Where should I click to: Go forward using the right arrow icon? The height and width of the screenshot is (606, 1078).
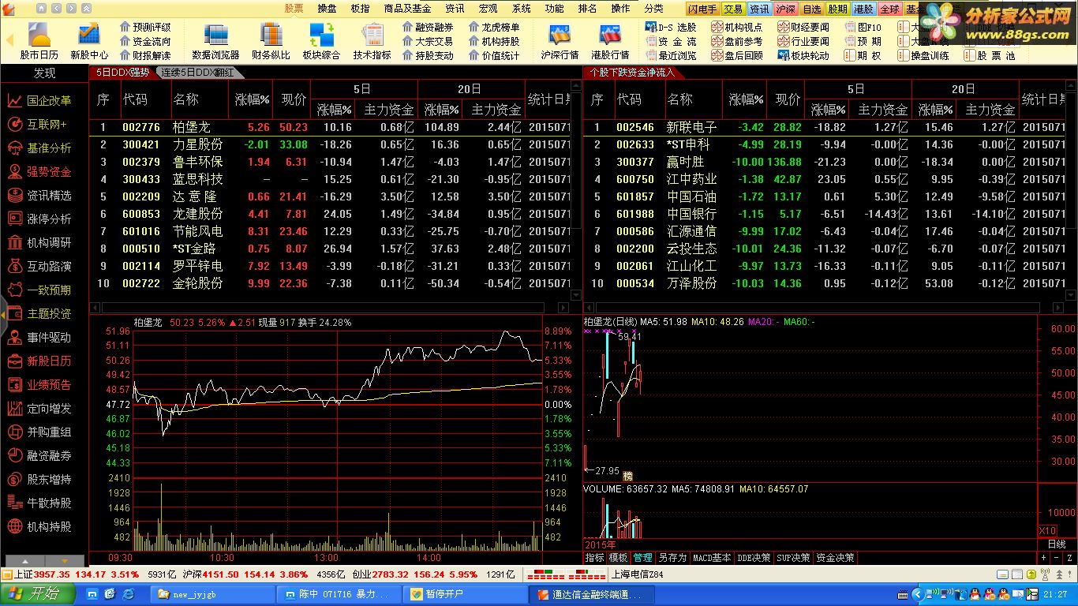[69, 8]
